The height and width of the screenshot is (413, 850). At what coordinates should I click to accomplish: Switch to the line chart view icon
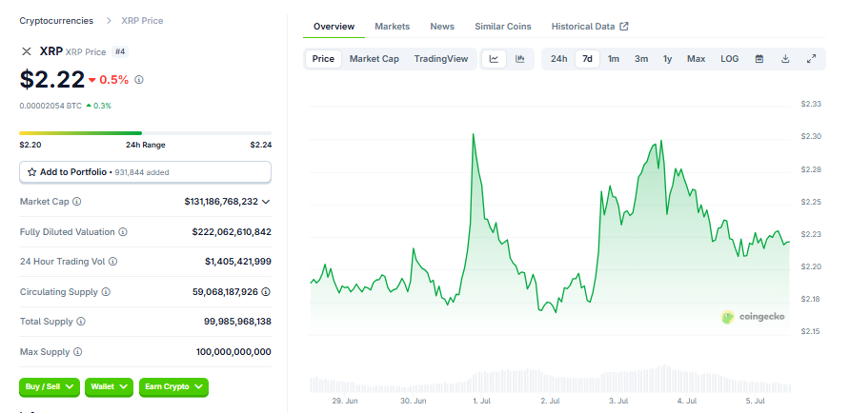click(x=494, y=59)
